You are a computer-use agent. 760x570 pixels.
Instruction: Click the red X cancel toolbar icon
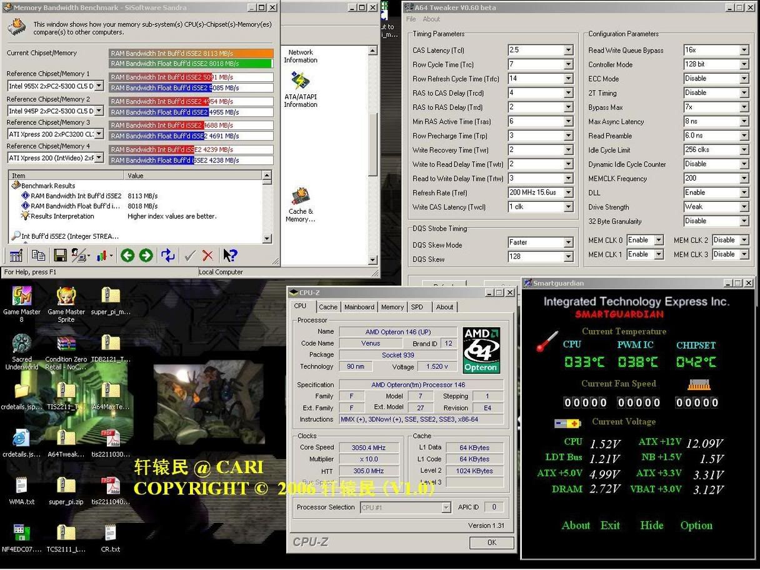click(x=207, y=255)
